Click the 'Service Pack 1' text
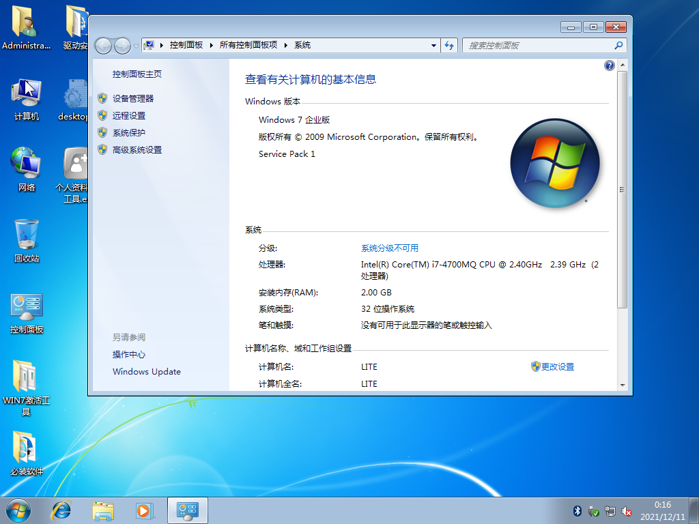 (287, 154)
